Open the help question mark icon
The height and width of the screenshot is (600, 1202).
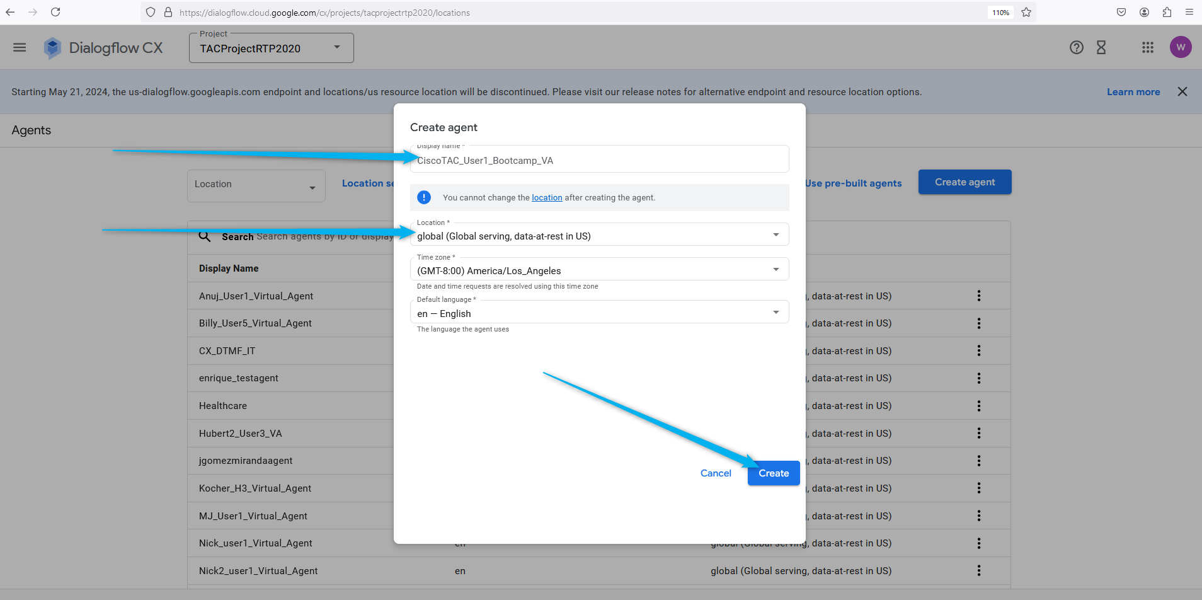(1077, 47)
